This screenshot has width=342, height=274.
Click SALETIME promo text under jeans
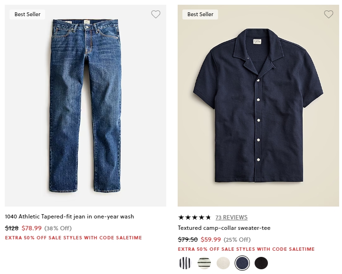(74, 238)
